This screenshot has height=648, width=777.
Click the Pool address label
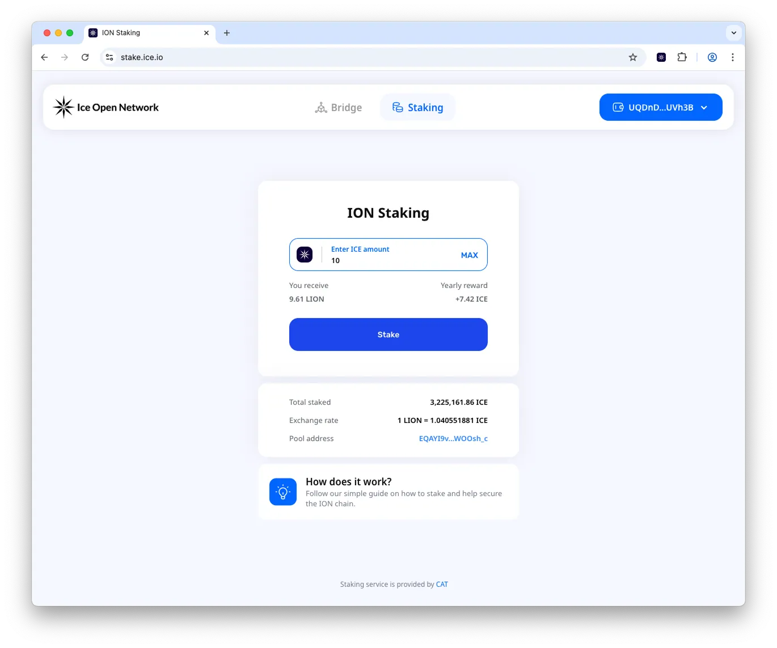(311, 438)
